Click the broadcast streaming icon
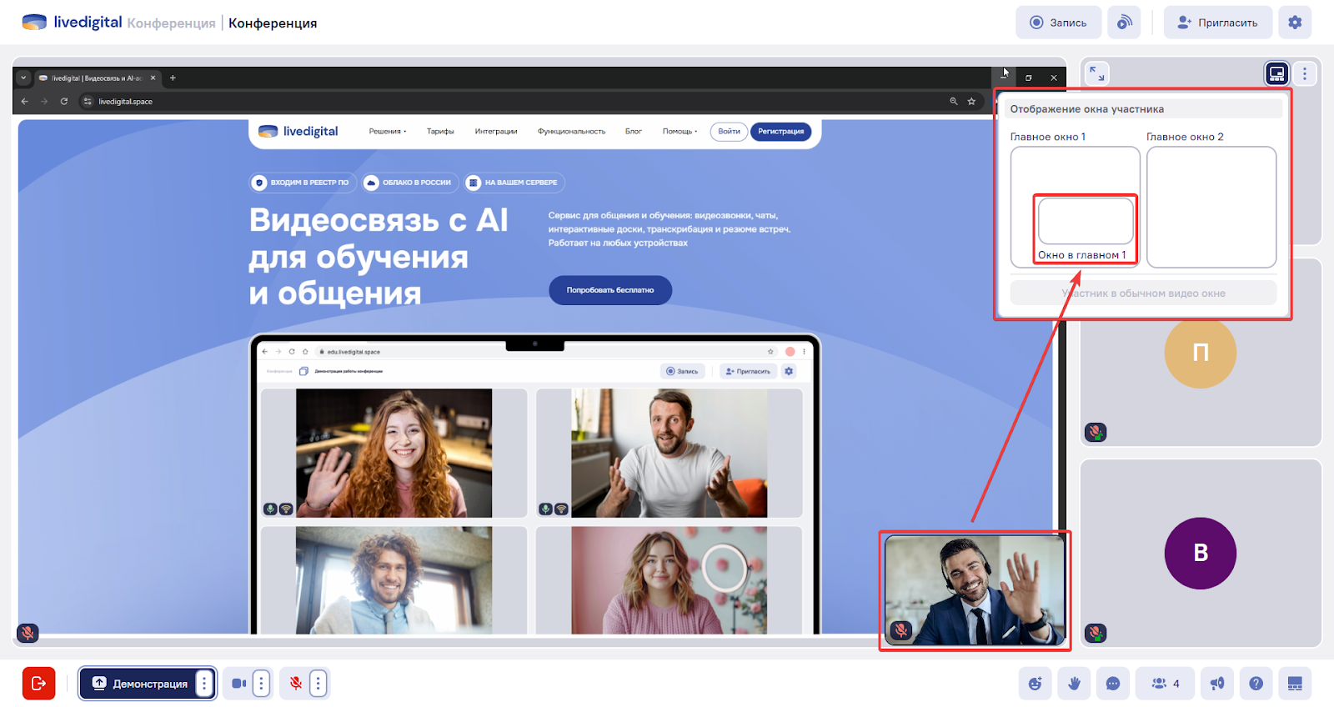Viewport: 1334px width, 707px height. point(1125,23)
